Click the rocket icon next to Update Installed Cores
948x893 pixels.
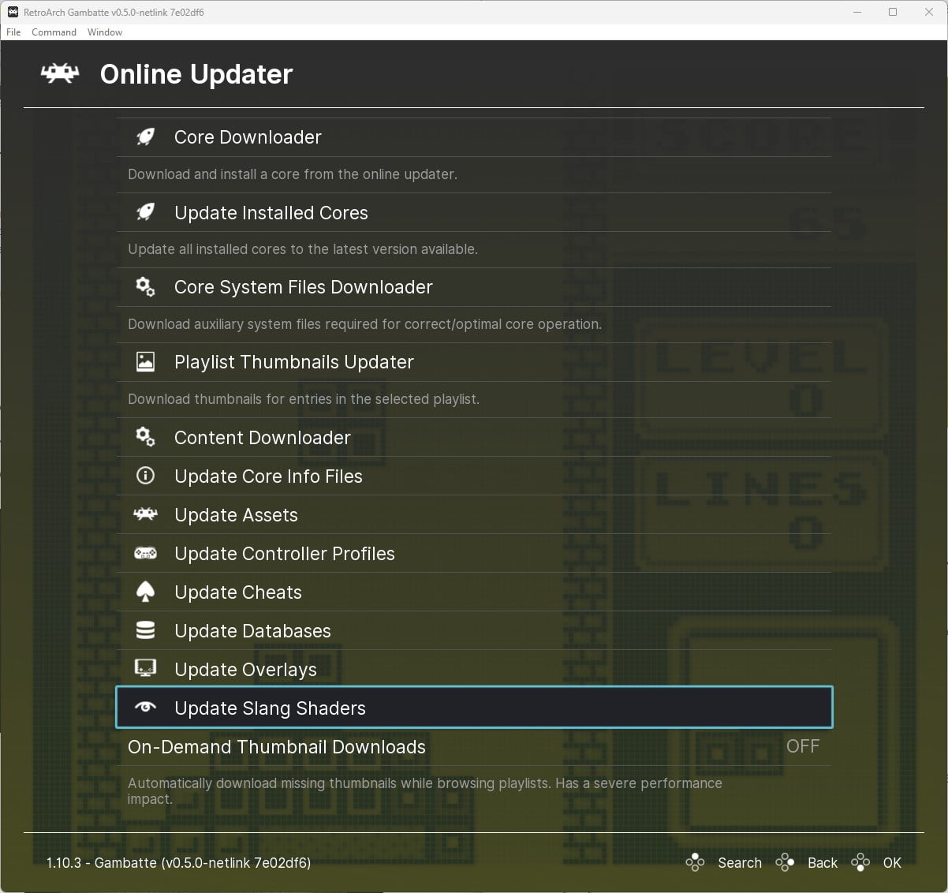pyautogui.click(x=145, y=212)
